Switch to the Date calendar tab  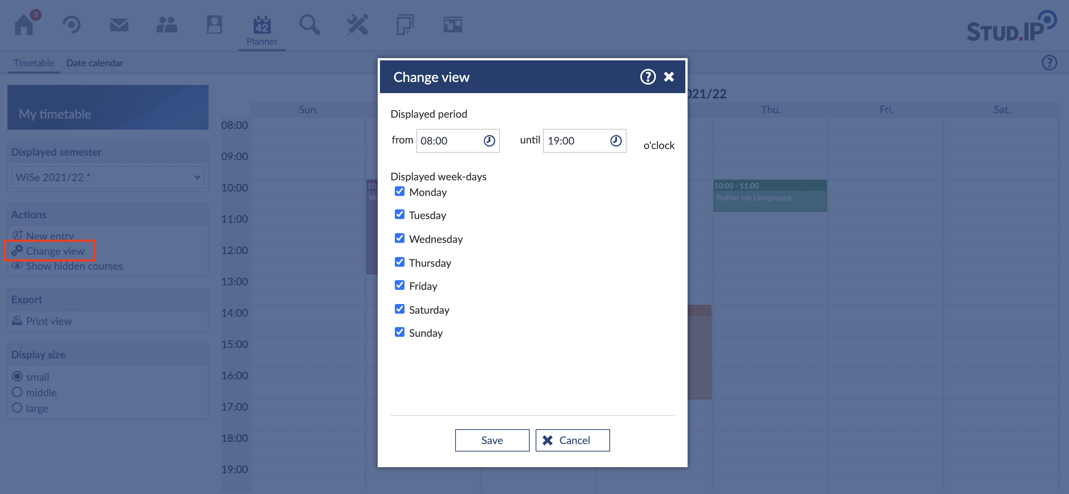click(95, 63)
